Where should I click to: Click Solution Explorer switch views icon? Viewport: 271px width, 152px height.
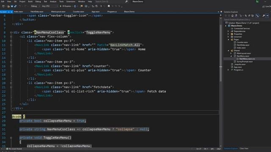[x=236, y=16]
